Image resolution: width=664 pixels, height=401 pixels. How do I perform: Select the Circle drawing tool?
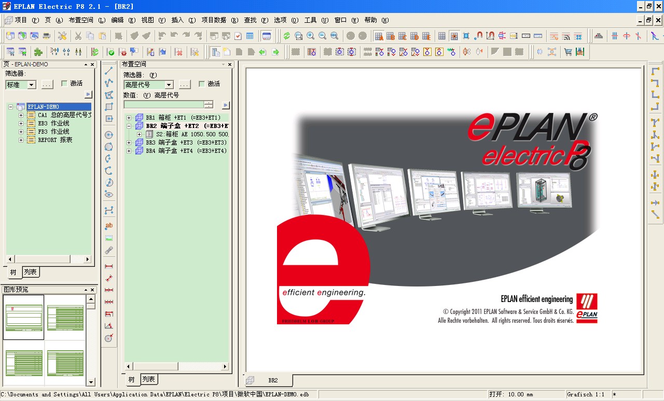(x=109, y=135)
